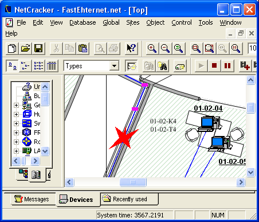Open the File menu
Screen dimensions: 259x222
21,22
